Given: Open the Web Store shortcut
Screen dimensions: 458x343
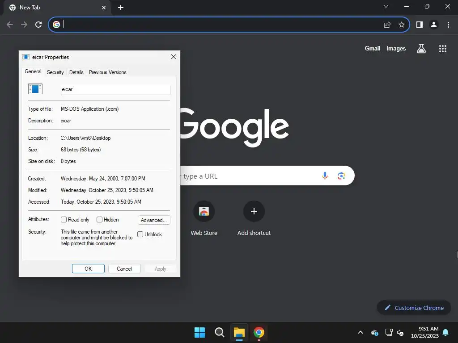Looking at the screenshot, I should click(x=204, y=218).
